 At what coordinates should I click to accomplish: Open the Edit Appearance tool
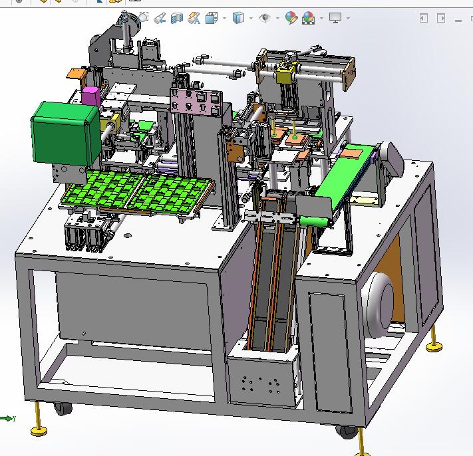coord(291,18)
